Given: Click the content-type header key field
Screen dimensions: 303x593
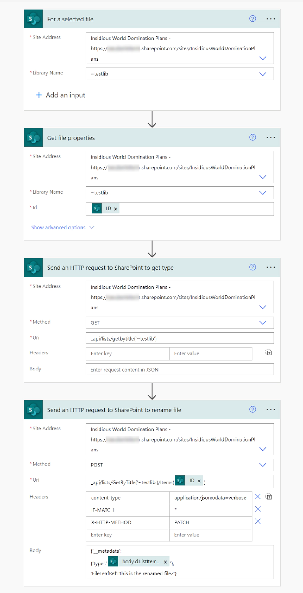Looking at the screenshot, I should [x=127, y=498].
